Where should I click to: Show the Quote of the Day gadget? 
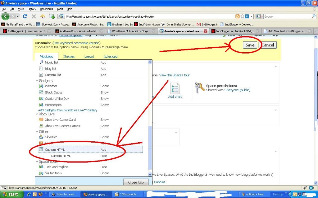[105, 99]
